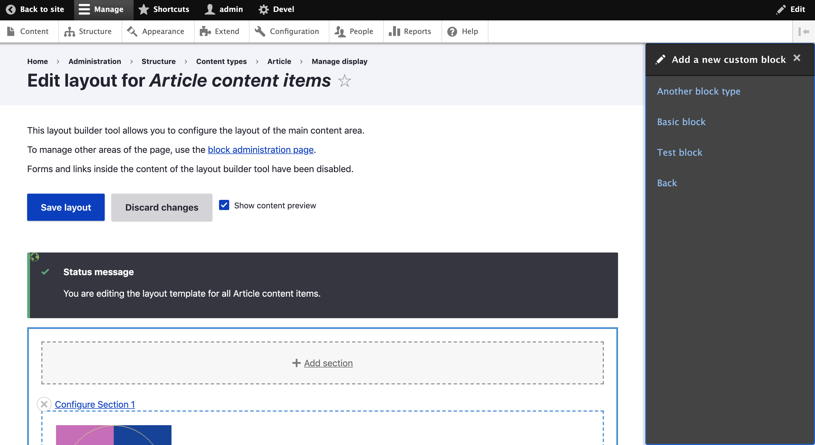Toggle the bookmark star beside the page title
Image resolution: width=815 pixels, height=445 pixels.
point(345,81)
